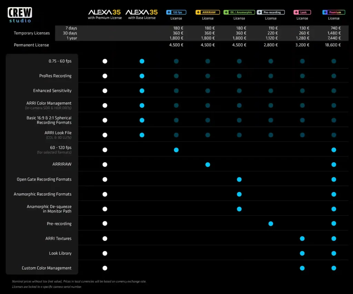Click the 110 € Pre-recording 7-day price

pos(273,28)
